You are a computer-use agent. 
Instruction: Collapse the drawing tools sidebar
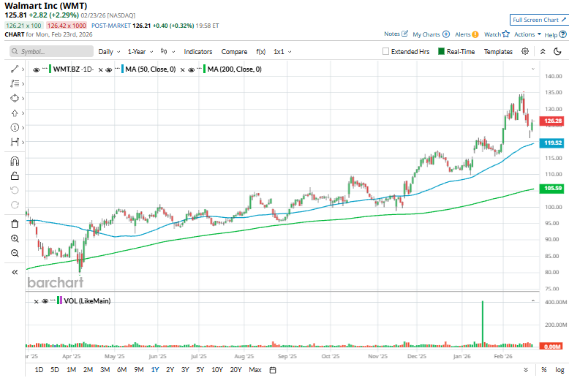(x=15, y=272)
